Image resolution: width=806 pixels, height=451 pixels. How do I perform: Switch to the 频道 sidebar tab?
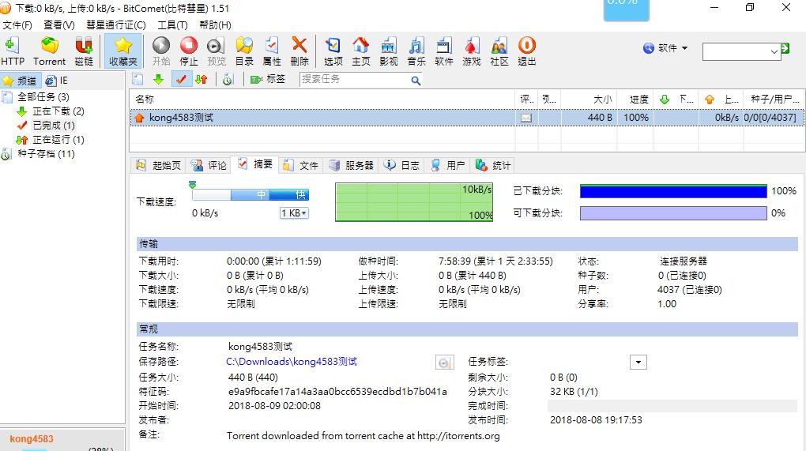tap(21, 81)
